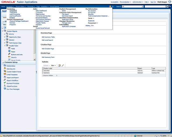Click the Accessibility link
The image size is (172, 137).
114,2
